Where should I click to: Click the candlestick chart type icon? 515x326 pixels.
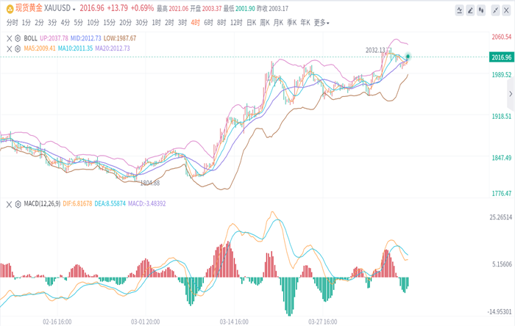tap(481, 10)
